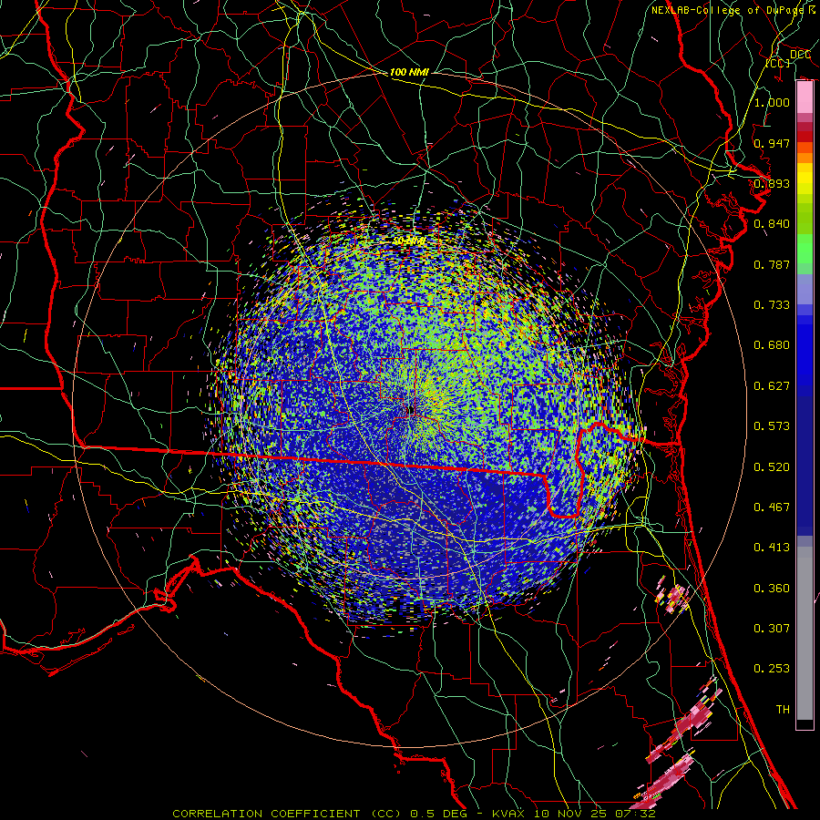Select the 0.307 scale value
The width and height of the screenshot is (820, 820).
click(772, 628)
